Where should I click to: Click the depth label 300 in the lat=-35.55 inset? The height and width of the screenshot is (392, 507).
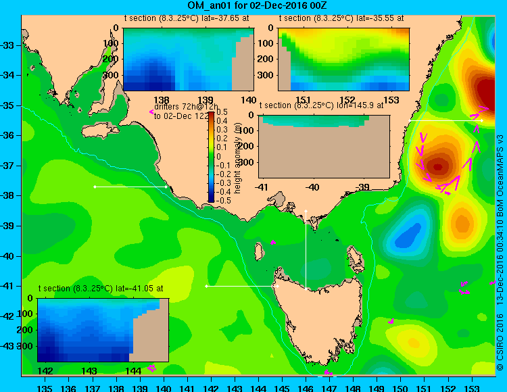coord(266,75)
